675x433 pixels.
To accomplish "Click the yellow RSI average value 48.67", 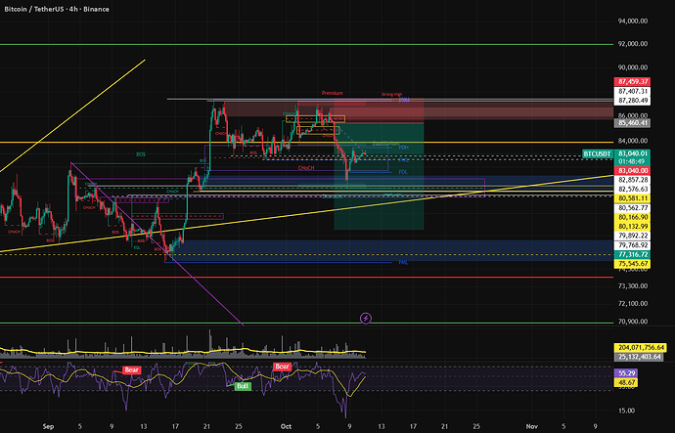I will (626, 382).
